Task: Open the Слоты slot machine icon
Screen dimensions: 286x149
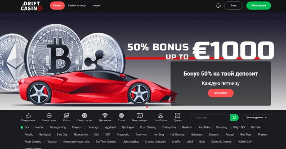Action: (x=67, y=115)
